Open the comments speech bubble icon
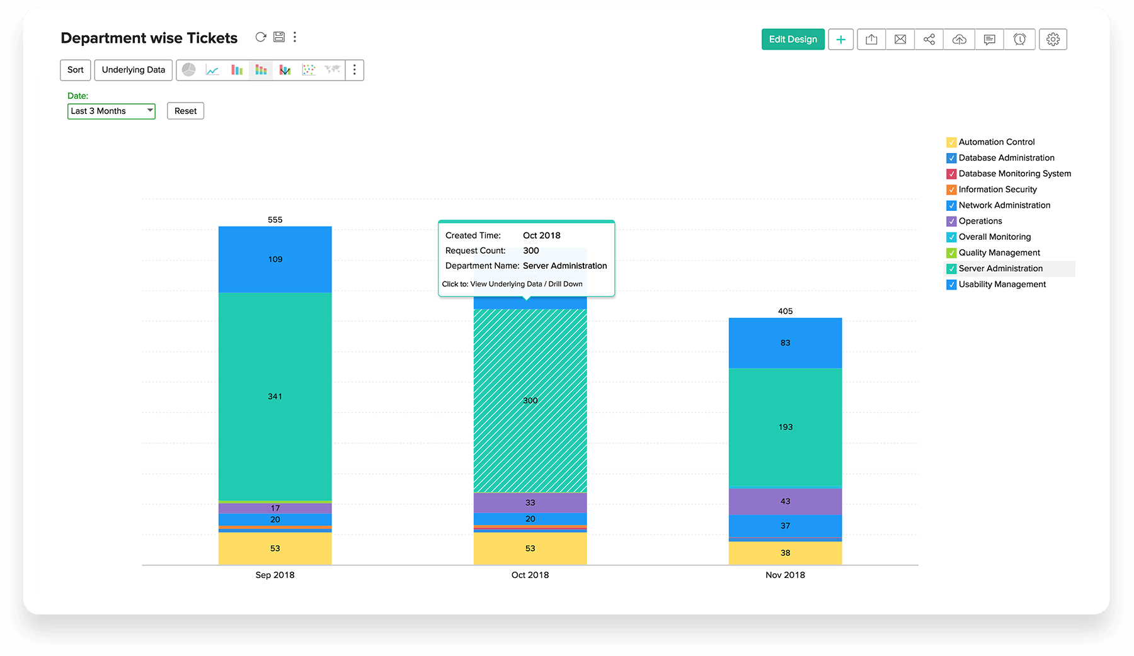 point(990,40)
